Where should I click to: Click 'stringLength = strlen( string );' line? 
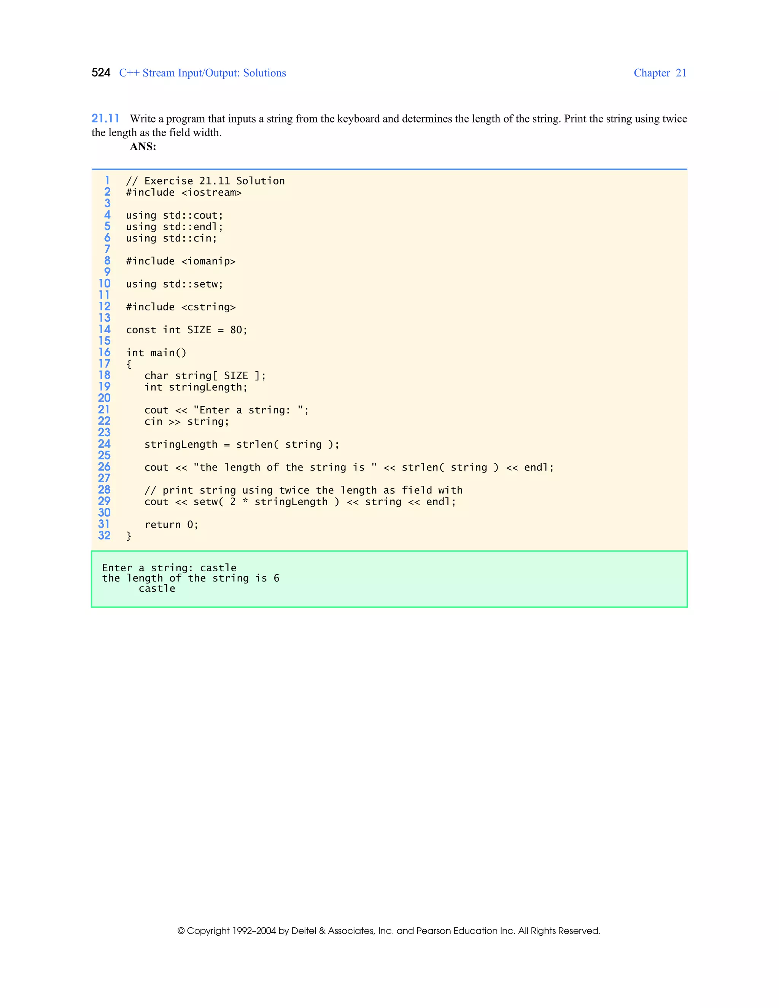coord(242,444)
